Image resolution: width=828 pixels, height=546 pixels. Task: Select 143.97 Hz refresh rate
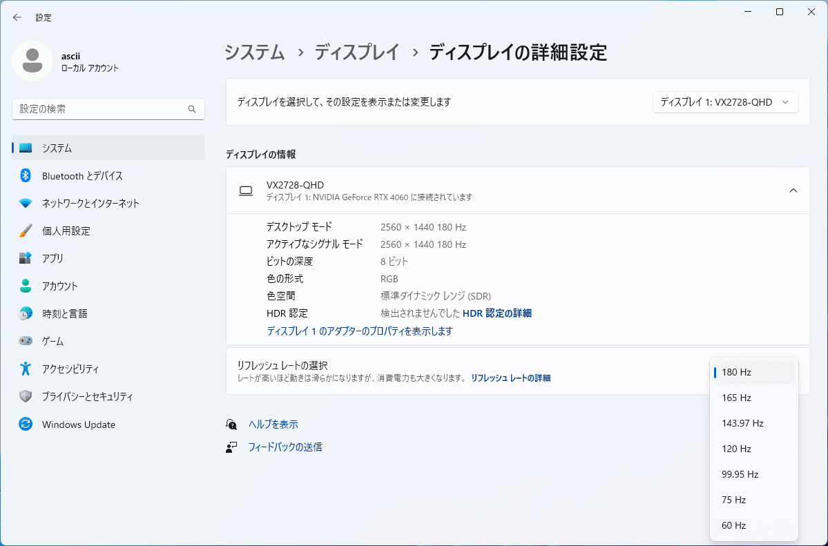pyautogui.click(x=742, y=423)
